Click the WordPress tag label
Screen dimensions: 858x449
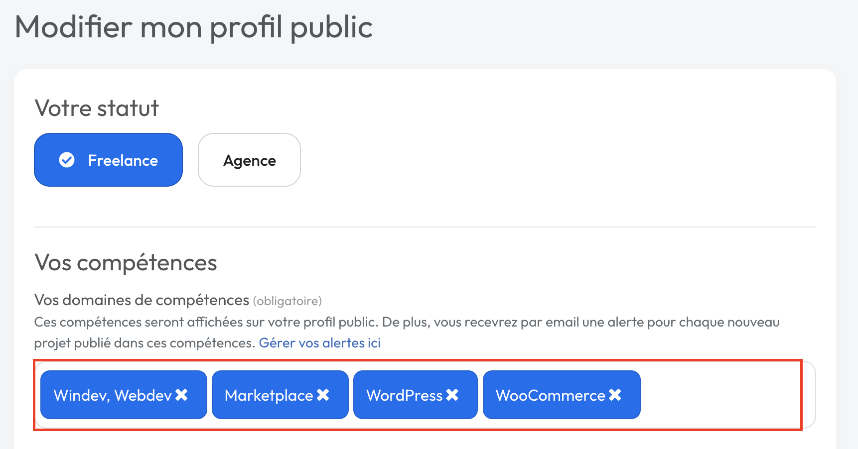click(404, 395)
